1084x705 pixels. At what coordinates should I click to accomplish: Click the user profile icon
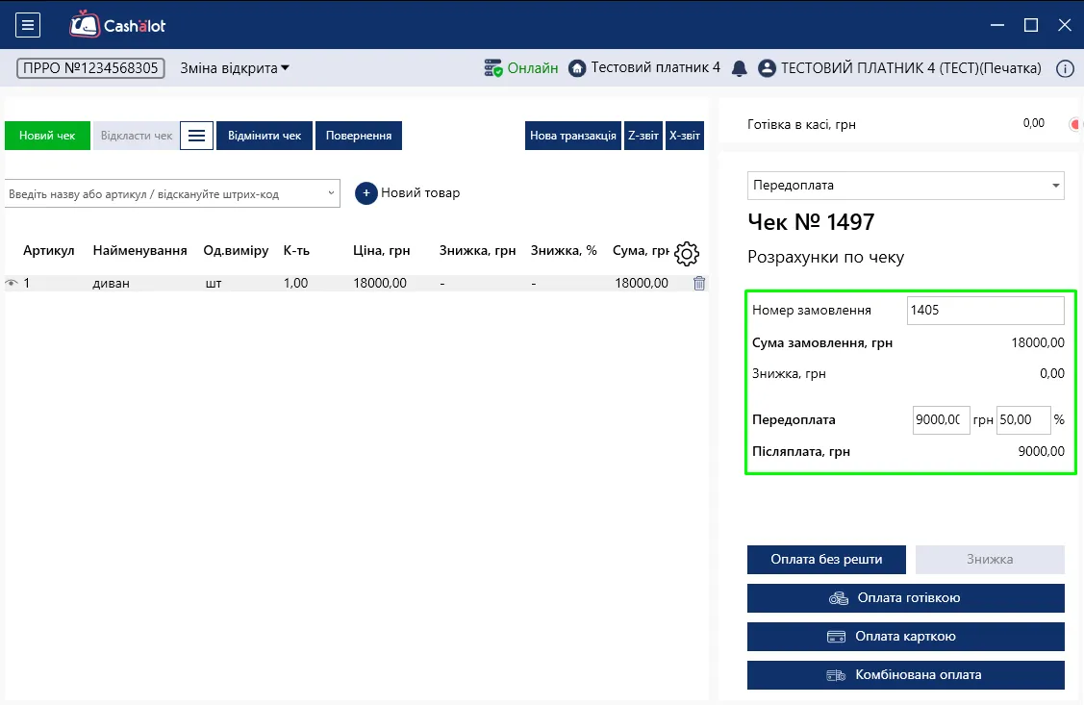pyautogui.click(x=767, y=68)
